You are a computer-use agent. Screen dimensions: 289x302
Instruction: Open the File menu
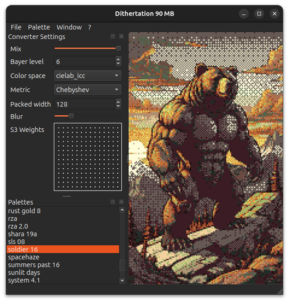point(16,27)
